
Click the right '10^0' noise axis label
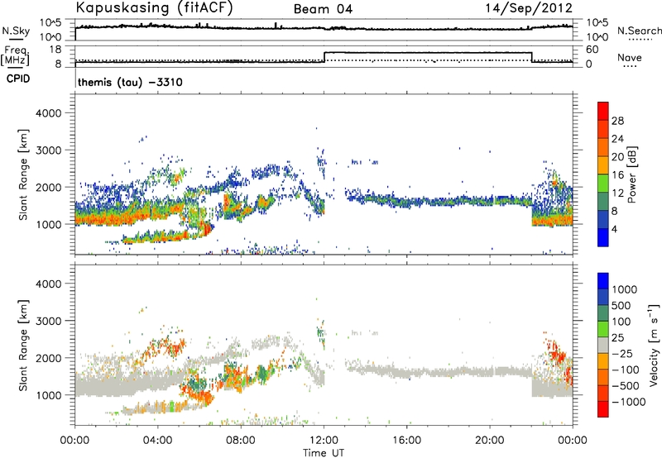(x=597, y=37)
